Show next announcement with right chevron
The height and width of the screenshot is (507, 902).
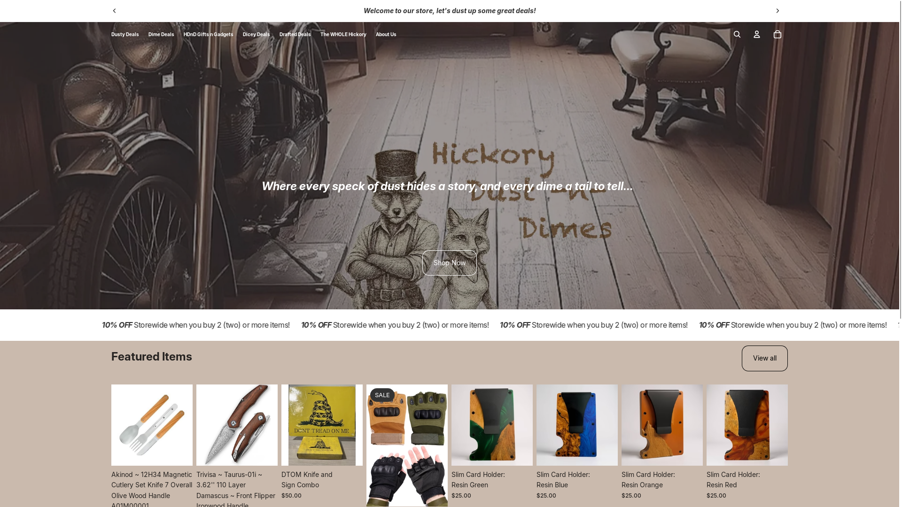point(777,11)
